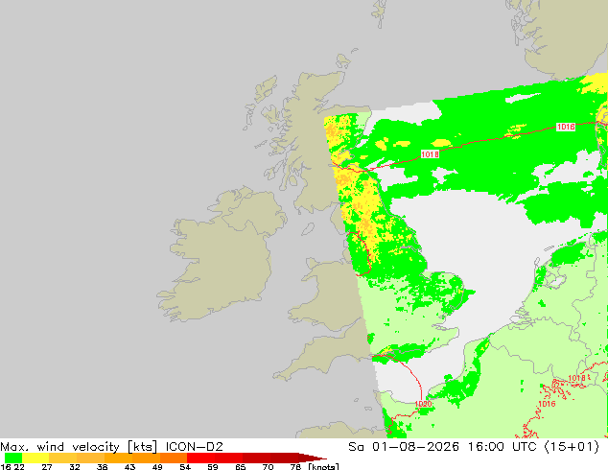Viewport: 608px width, 470px height.
Task: Click the '(15+01)' forecast run text
Action: coord(572,447)
